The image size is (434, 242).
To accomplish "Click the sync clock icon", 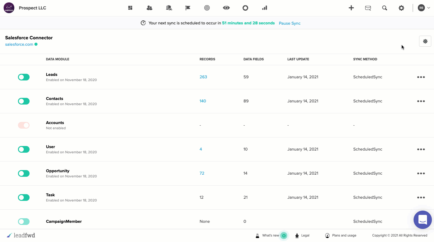I will (x=143, y=23).
